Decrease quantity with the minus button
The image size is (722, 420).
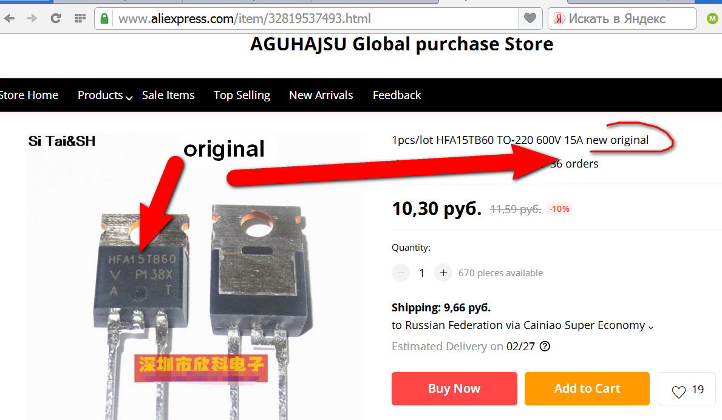[401, 273]
